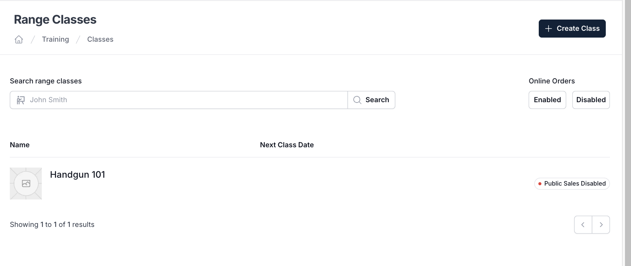This screenshot has height=266, width=631.
Task: Click the home breadcrumb icon
Action: [19, 39]
